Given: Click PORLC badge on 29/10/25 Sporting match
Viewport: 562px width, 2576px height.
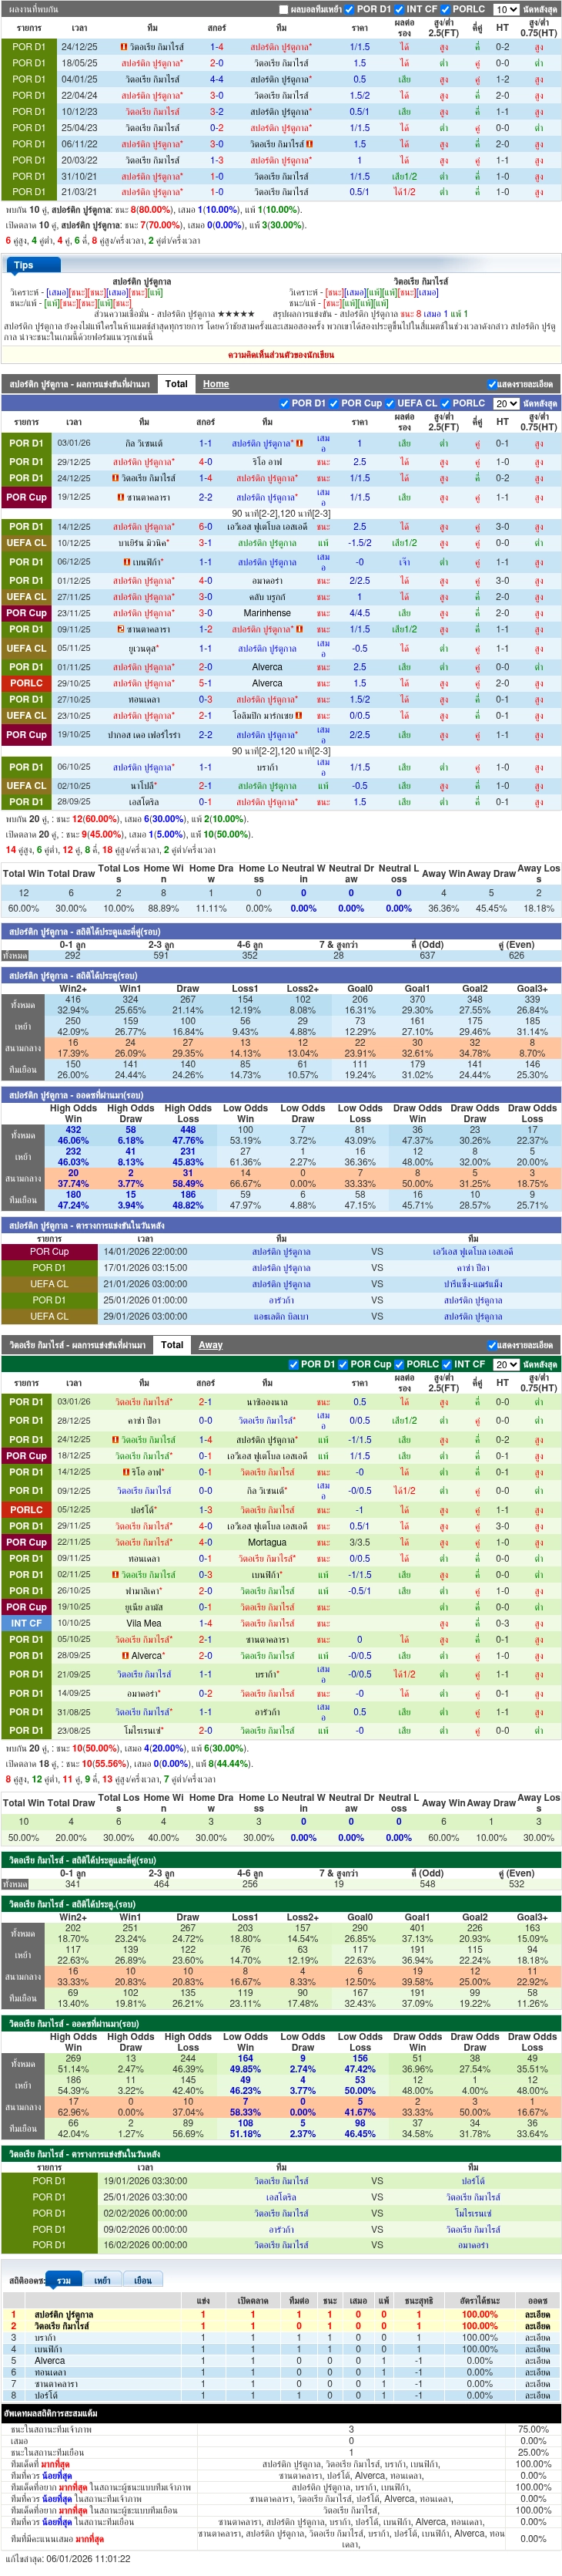Looking at the screenshot, I should pyautogui.click(x=27, y=683).
